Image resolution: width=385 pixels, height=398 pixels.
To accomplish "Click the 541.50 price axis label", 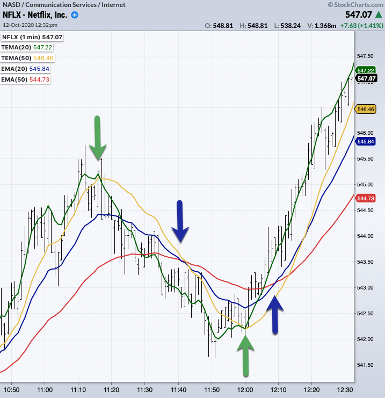I will [365, 365].
